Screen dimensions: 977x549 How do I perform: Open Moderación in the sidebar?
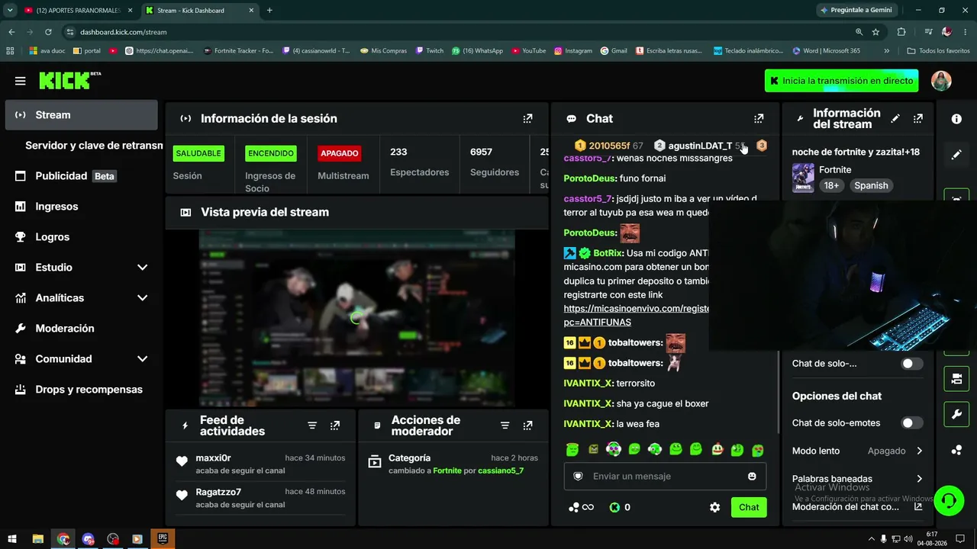point(82,329)
